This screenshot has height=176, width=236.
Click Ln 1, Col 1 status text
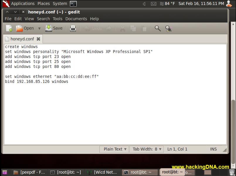(x=177, y=149)
